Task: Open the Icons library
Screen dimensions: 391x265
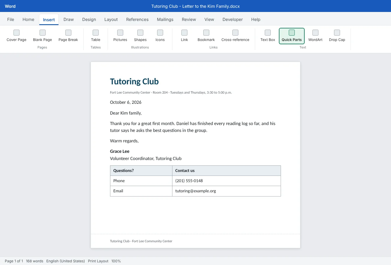Action: click(x=160, y=36)
